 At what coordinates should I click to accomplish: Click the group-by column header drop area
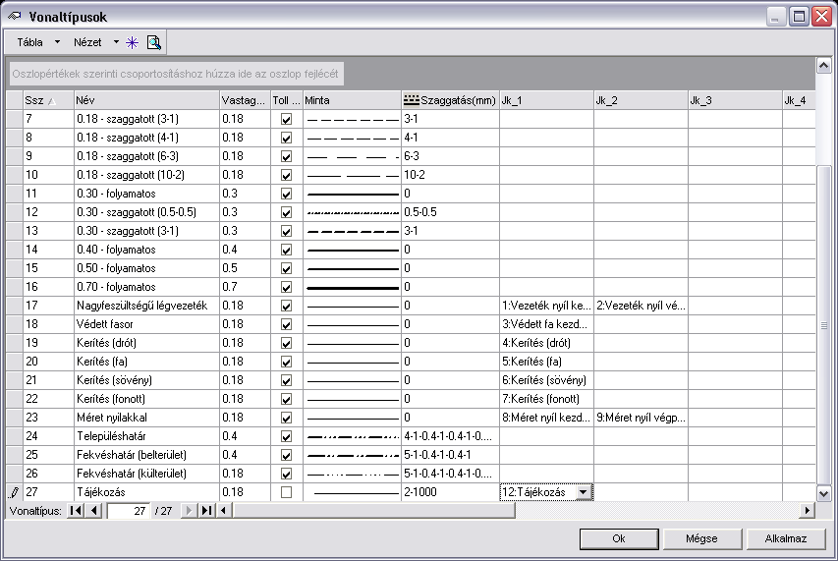tap(177, 74)
